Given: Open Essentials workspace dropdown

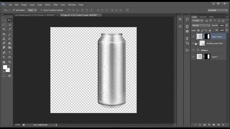Looking at the screenshot, I should [x=217, y=10].
